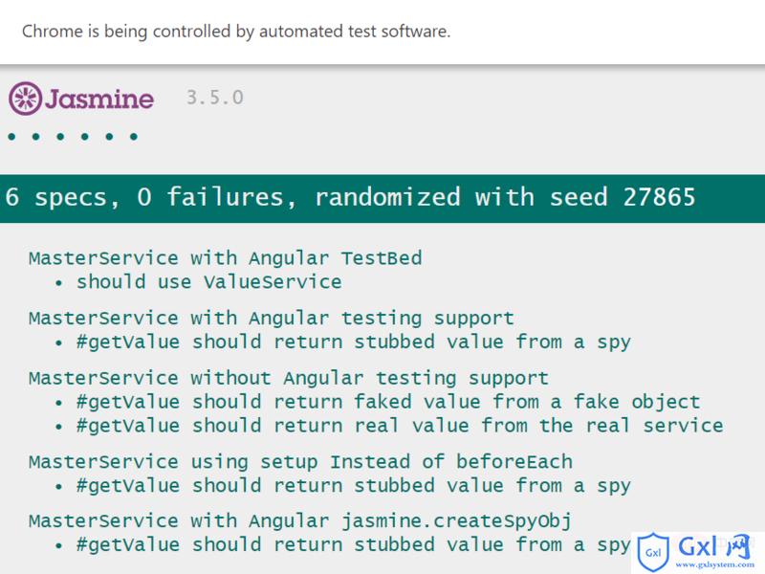The width and height of the screenshot is (765, 574).
Task: Open MasterService with Angular jasmine.createSpyObj suite
Action: click(300, 521)
